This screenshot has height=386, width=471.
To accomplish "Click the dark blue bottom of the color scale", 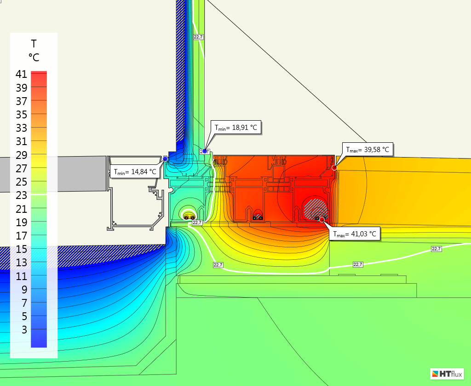I will click(x=39, y=343).
